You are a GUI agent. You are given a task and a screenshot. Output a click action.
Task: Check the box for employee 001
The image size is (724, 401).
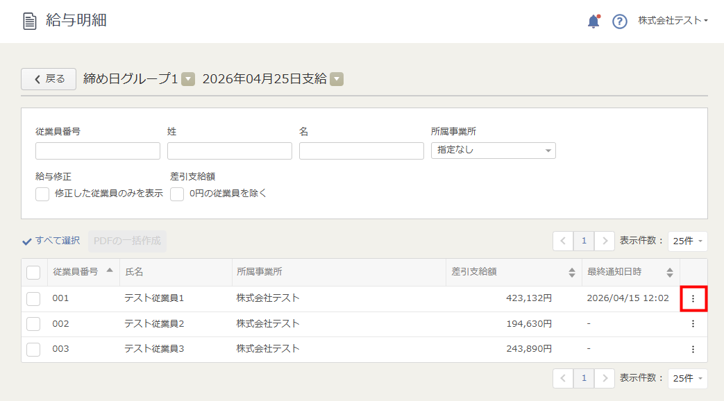click(x=33, y=299)
